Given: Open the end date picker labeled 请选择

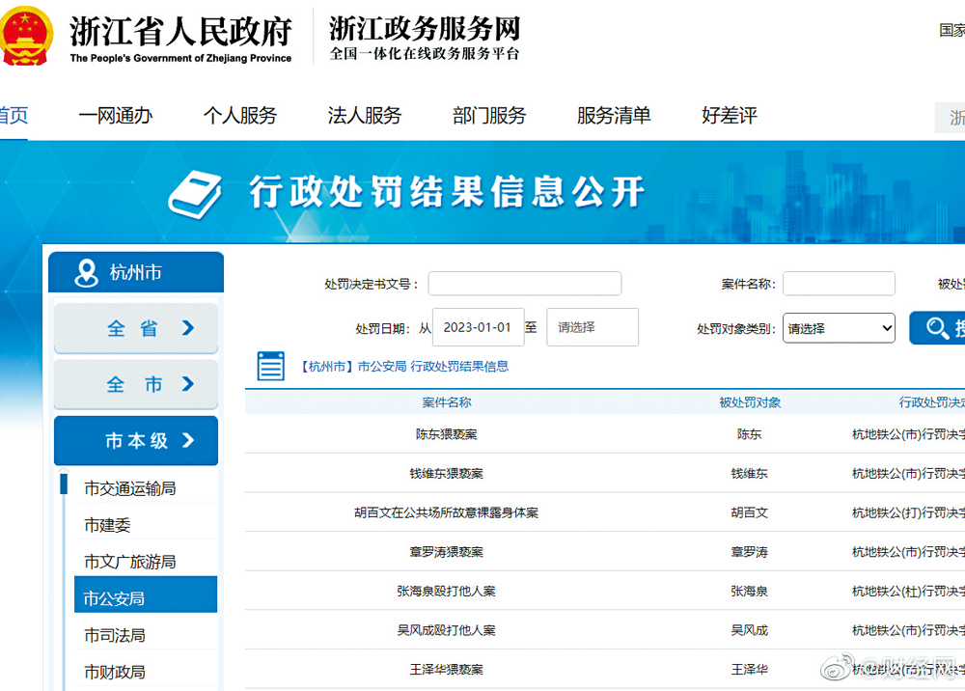Looking at the screenshot, I should [592, 327].
